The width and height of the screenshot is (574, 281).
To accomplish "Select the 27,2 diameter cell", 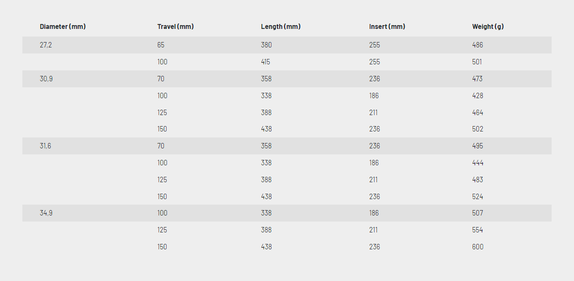I will [46, 45].
